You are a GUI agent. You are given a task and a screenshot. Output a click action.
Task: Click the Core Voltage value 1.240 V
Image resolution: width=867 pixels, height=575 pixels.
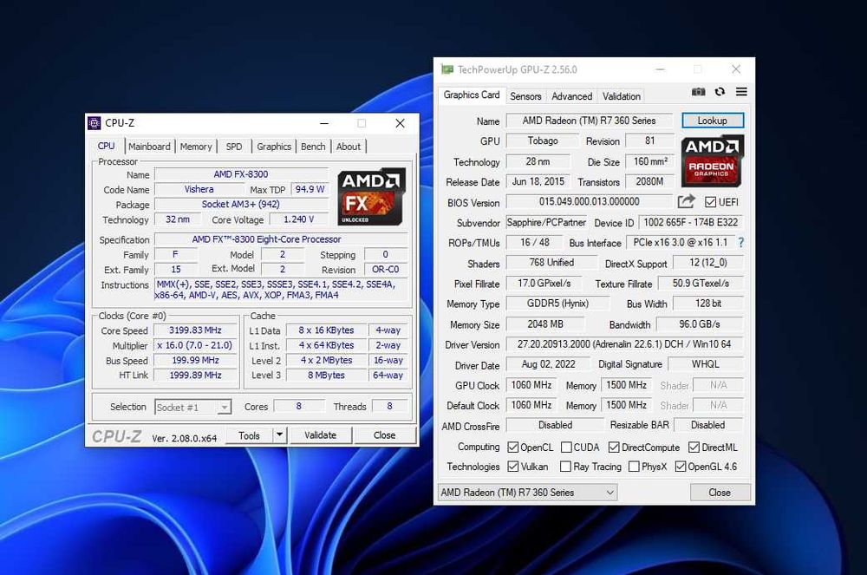coord(298,219)
